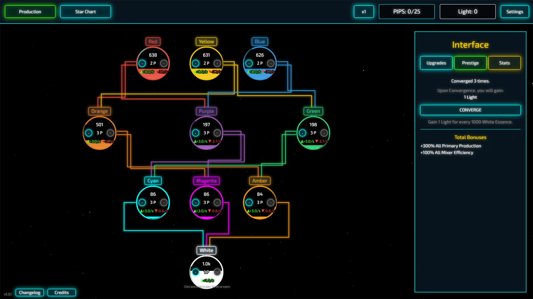Switch to the Star Chart view
This screenshot has height=299, width=533.
[85, 12]
